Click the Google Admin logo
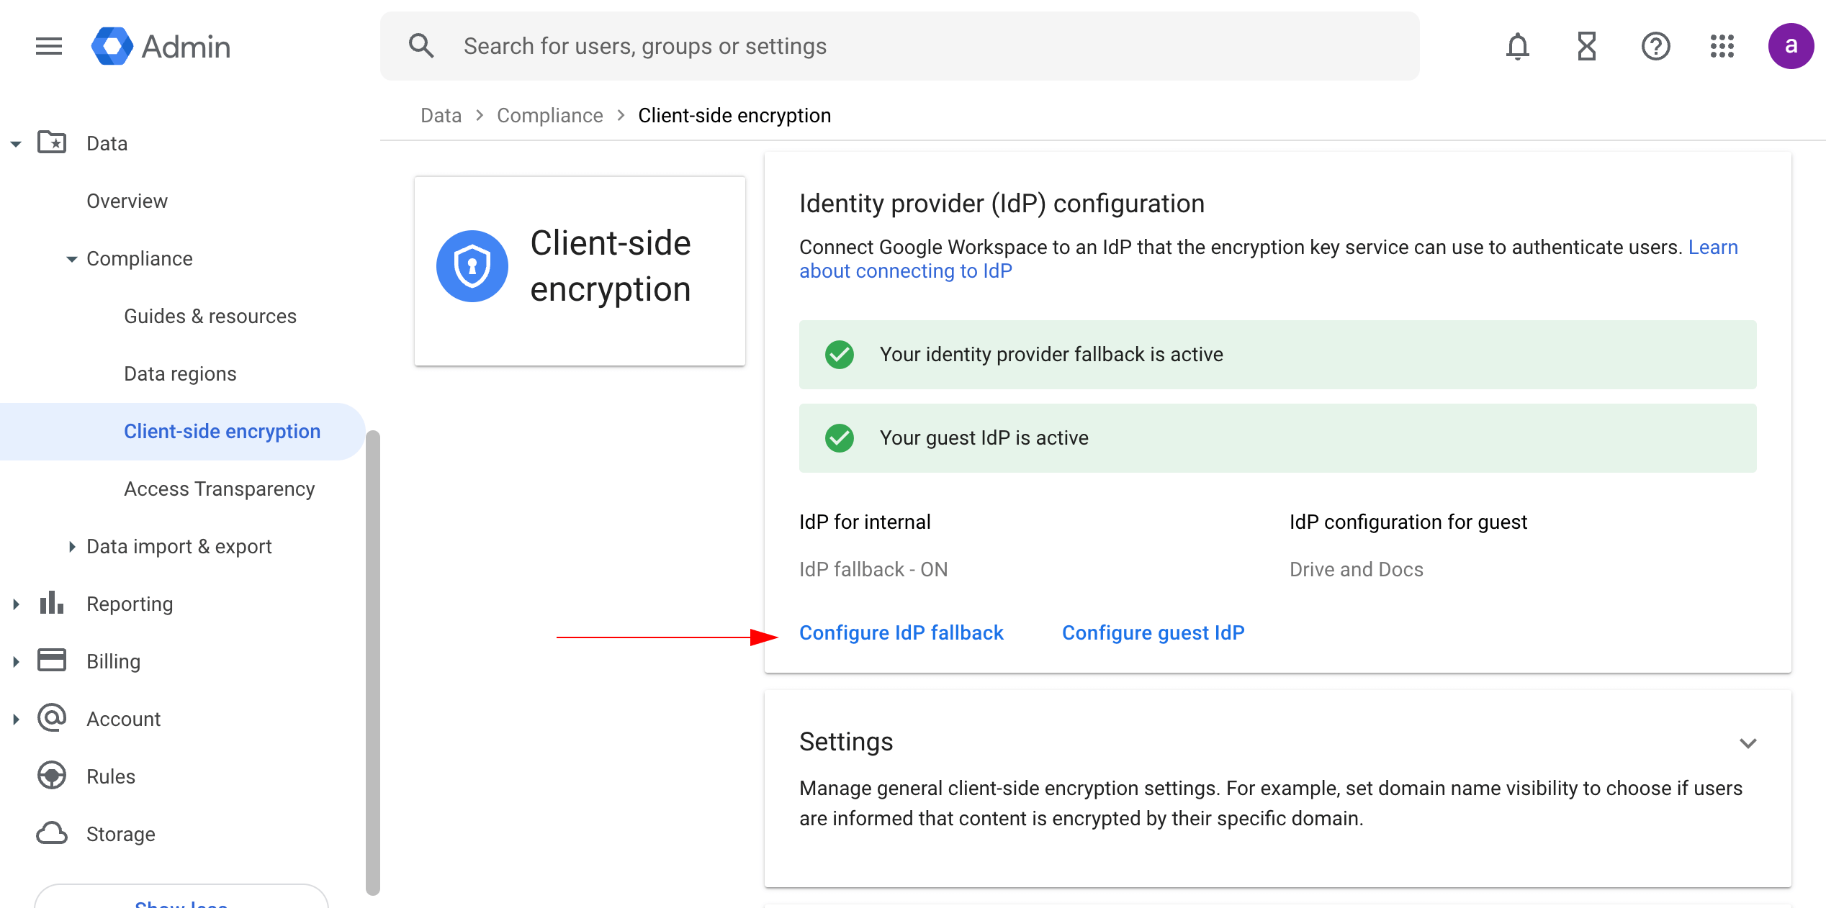The height and width of the screenshot is (908, 1826). 161,46
